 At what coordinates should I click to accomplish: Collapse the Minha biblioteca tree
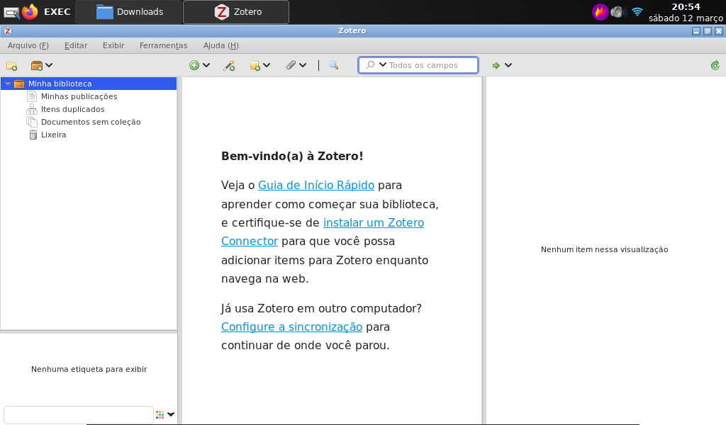(8, 84)
